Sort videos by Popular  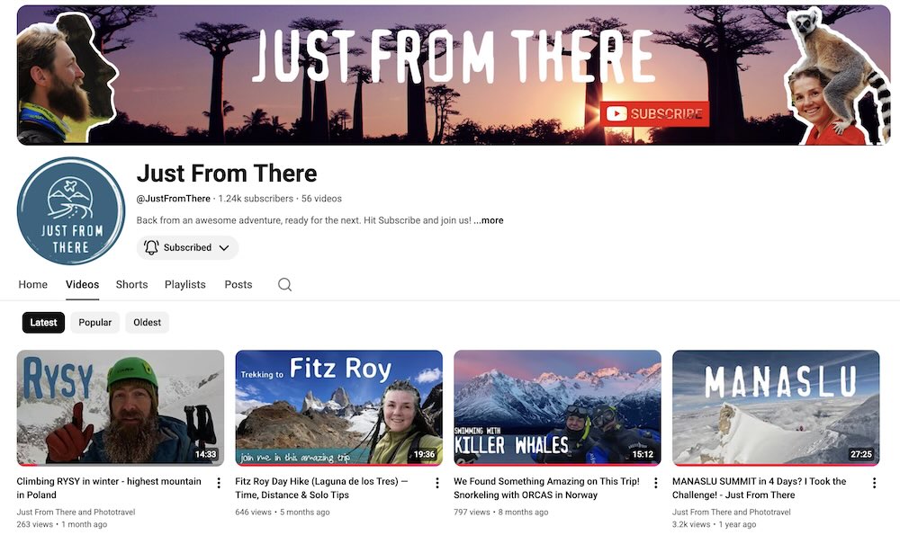coord(94,322)
